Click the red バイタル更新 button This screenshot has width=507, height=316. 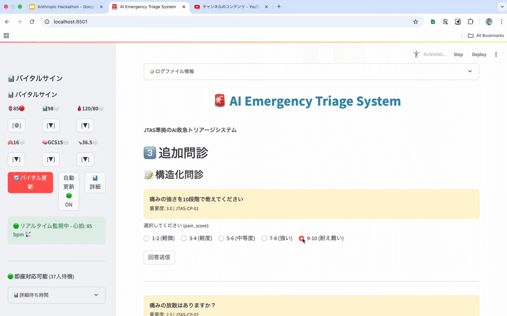click(x=30, y=183)
